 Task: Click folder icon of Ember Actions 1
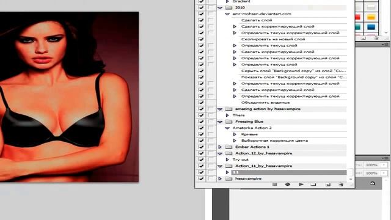tap(228, 147)
